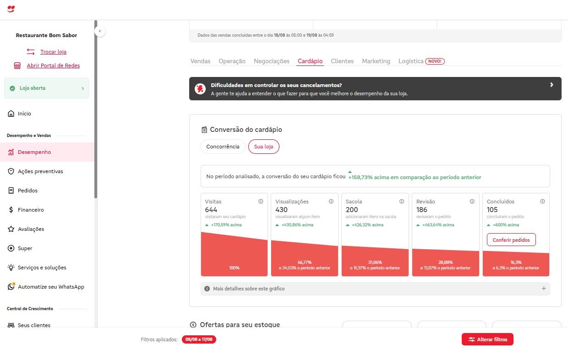Collapse the sidebar with the arrow button
This screenshot has width=568, height=350.
tap(100, 31)
